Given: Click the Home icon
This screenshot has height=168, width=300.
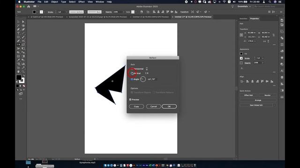Looking at the screenshot, I should [x=29, y=7].
